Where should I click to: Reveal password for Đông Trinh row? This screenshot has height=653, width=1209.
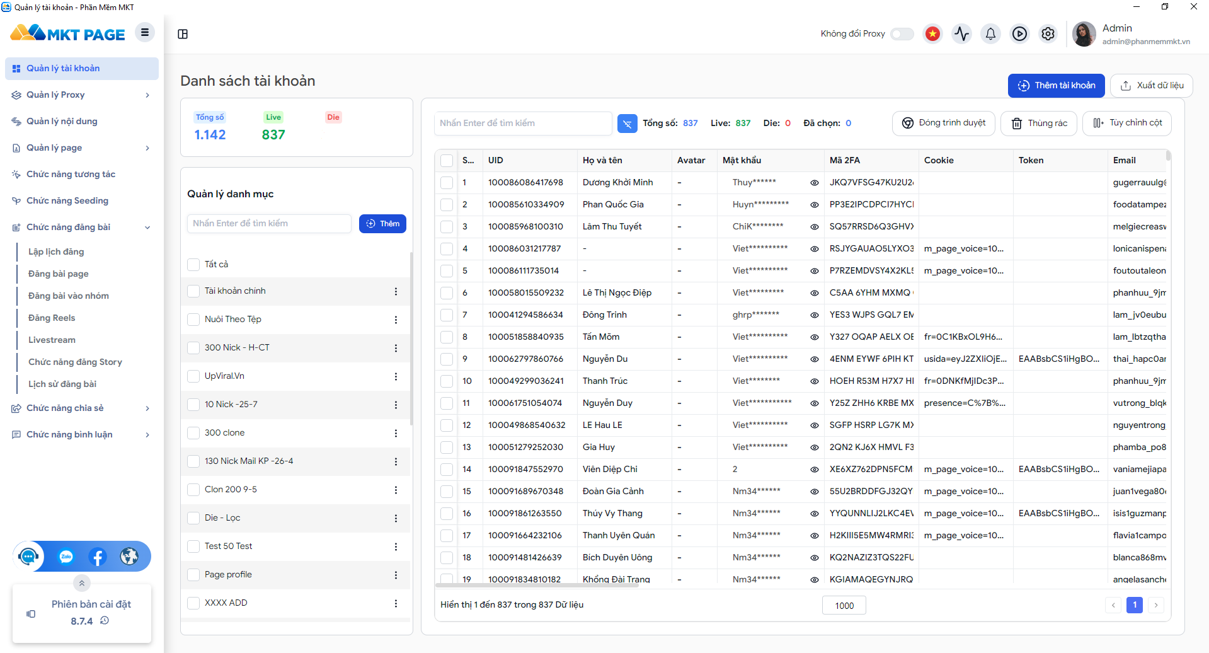(x=815, y=315)
